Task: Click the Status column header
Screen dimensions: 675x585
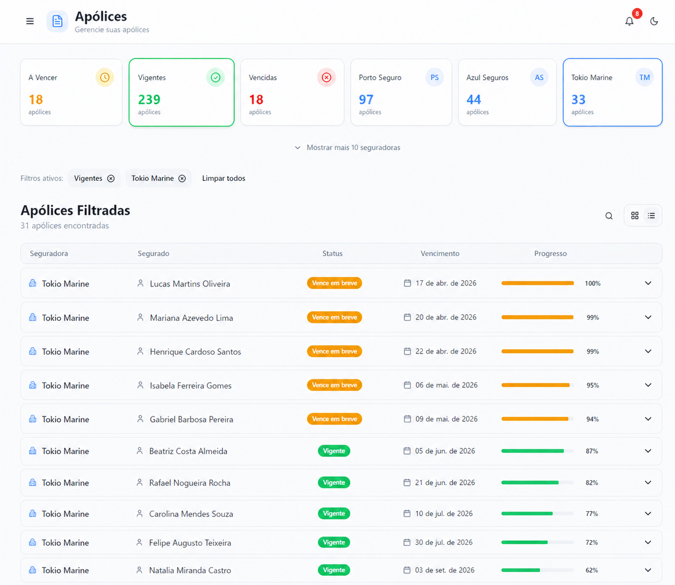Action: coord(332,254)
